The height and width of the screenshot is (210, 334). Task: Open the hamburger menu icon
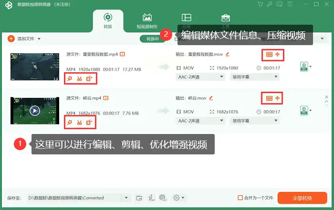[290, 4]
